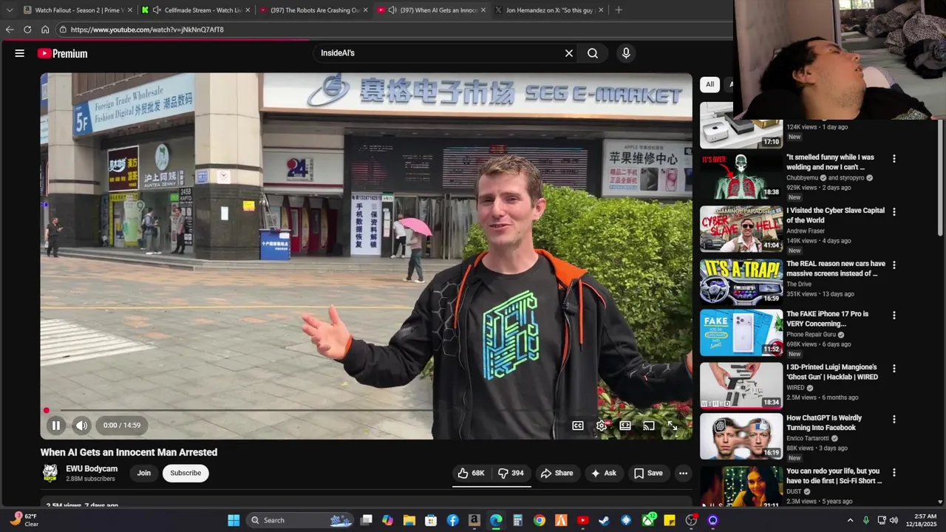This screenshot has width=946, height=532.
Task: Open video settings gear in player
Action: [x=602, y=426]
